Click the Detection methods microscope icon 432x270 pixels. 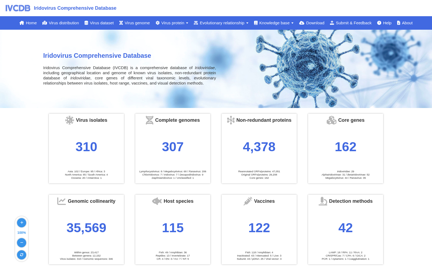coord(323,201)
